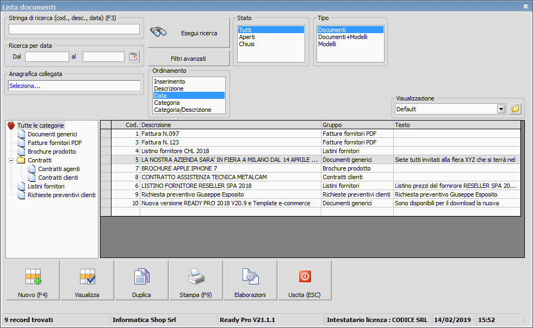Collapse the Contratti tree node
The height and width of the screenshot is (328, 533).
pos(11,160)
